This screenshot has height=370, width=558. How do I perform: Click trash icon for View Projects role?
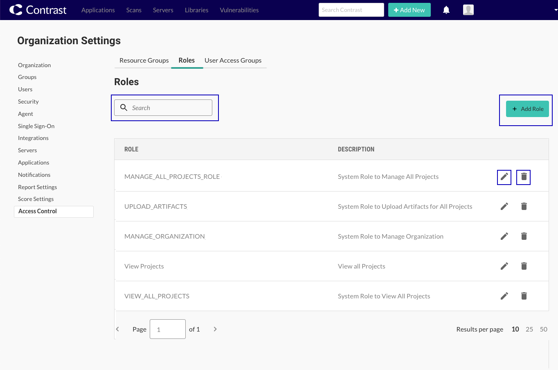click(524, 266)
